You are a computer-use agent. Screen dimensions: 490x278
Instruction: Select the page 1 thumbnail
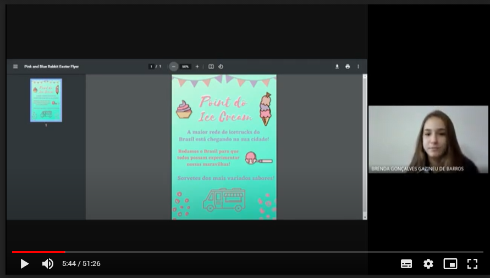[x=46, y=100]
